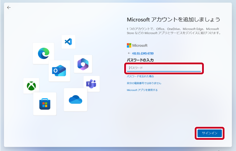Image resolution: width=236 pixels, height=151 pixels.
Task: Open the +81 01-2345-6789 account link
Action: tap(143, 53)
